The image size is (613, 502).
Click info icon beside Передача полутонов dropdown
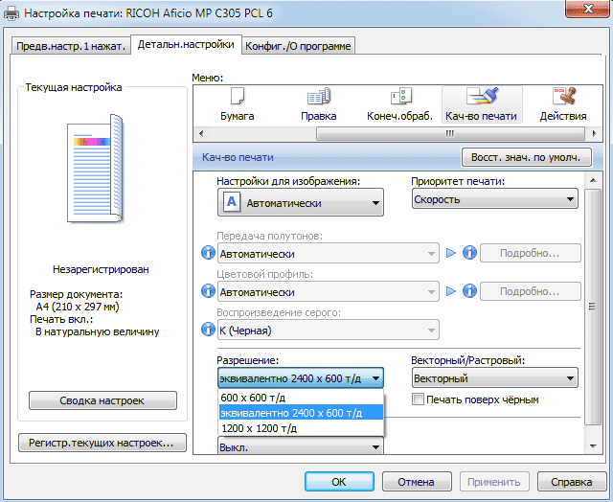pyautogui.click(x=208, y=253)
